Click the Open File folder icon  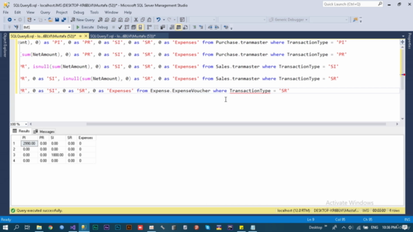click(50, 20)
